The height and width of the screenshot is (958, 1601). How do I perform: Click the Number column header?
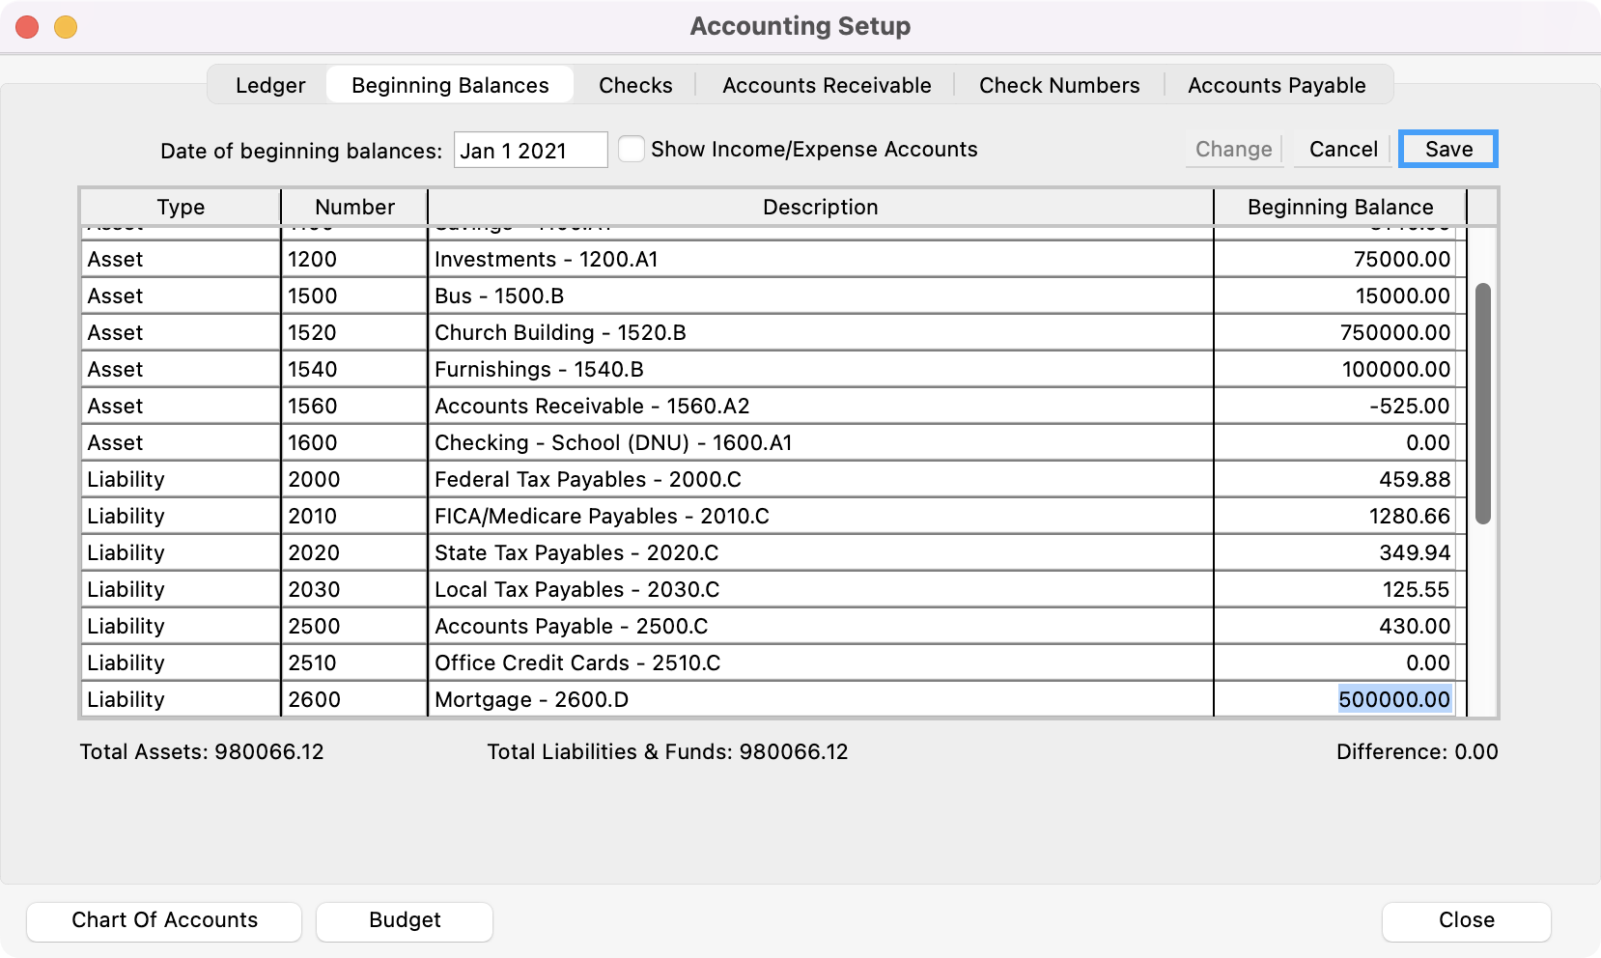pos(354,208)
